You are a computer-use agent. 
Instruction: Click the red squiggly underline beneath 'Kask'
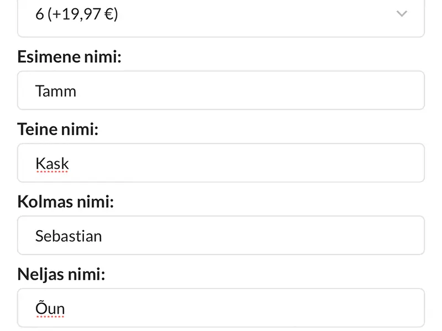pos(52,172)
